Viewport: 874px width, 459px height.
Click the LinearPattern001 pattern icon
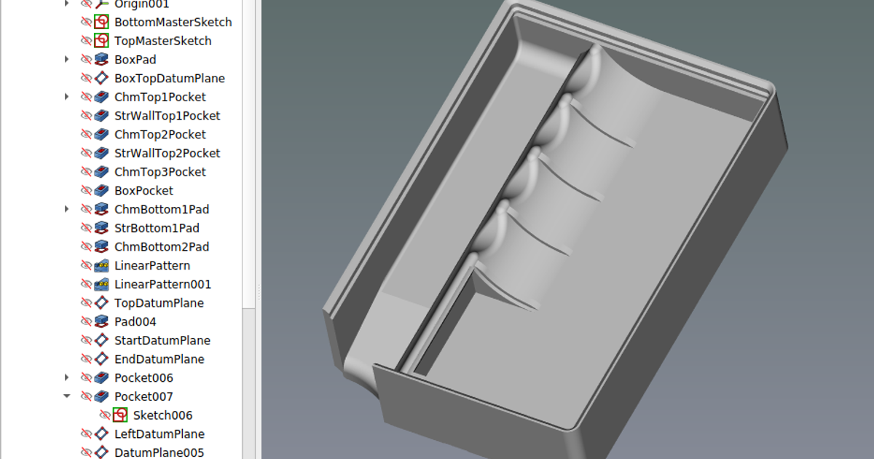click(x=100, y=284)
